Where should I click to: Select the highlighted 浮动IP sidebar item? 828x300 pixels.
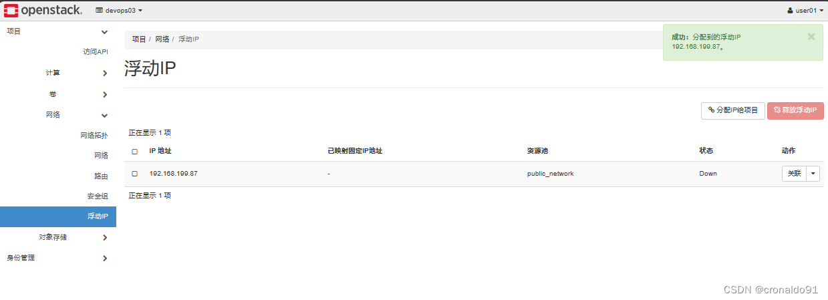pyautogui.click(x=58, y=216)
